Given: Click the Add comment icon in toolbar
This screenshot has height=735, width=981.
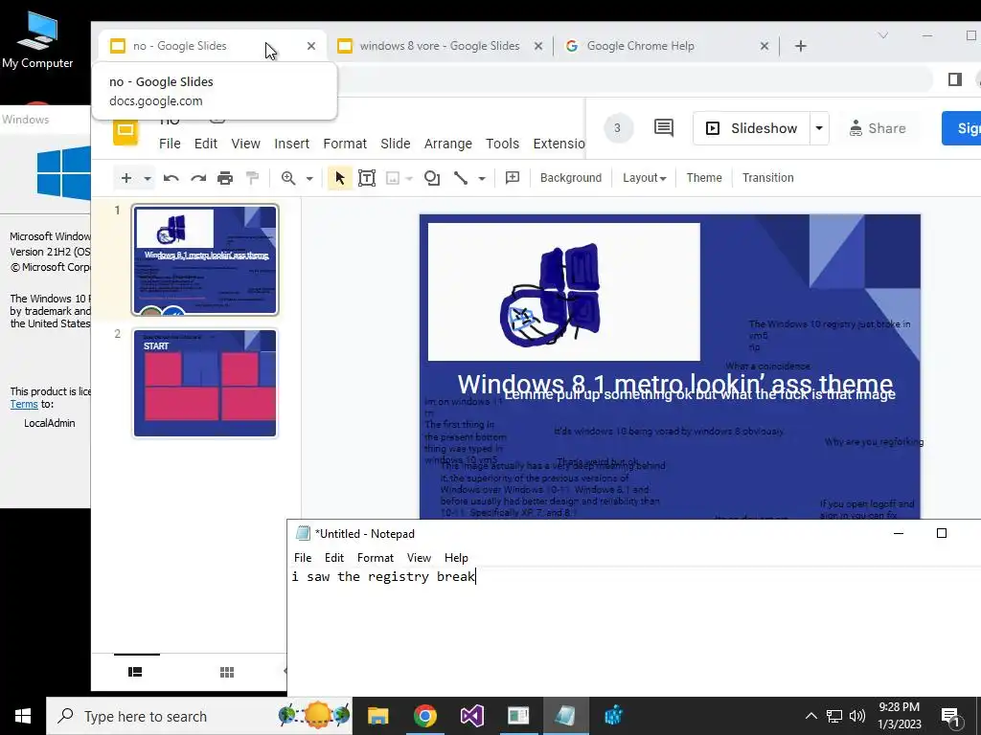Looking at the screenshot, I should [513, 178].
